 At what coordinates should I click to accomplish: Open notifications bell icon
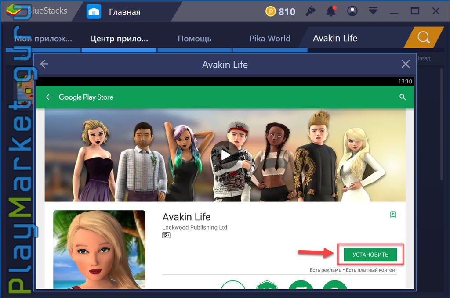pyautogui.click(x=331, y=11)
